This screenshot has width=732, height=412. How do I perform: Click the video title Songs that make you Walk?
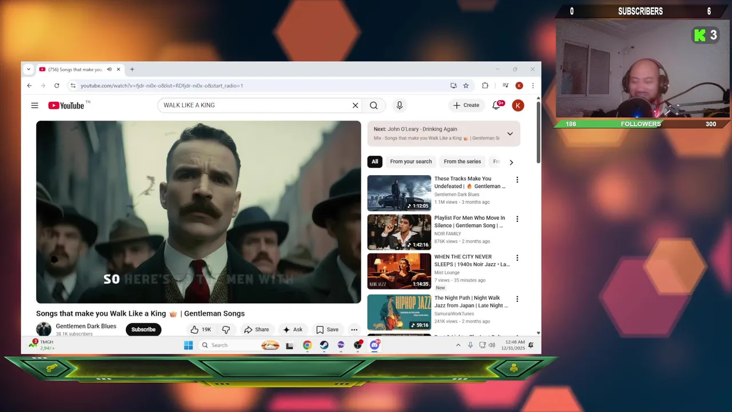point(140,314)
